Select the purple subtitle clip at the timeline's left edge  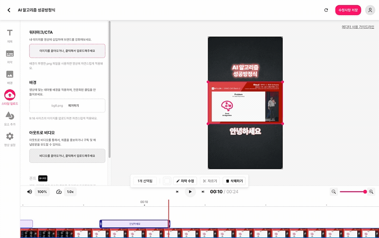click(27, 224)
